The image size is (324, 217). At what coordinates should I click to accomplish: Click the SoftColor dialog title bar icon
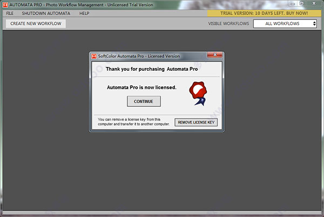tap(94, 56)
